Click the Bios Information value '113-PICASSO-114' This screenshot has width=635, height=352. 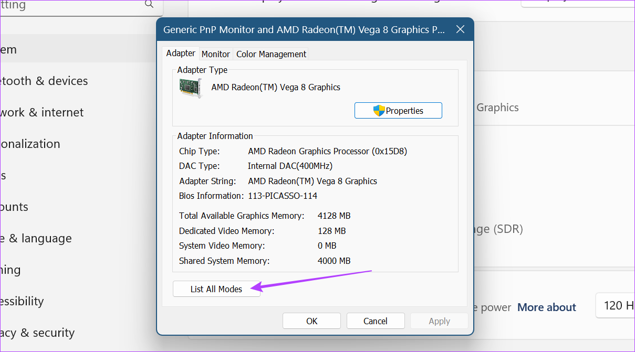coord(283,196)
